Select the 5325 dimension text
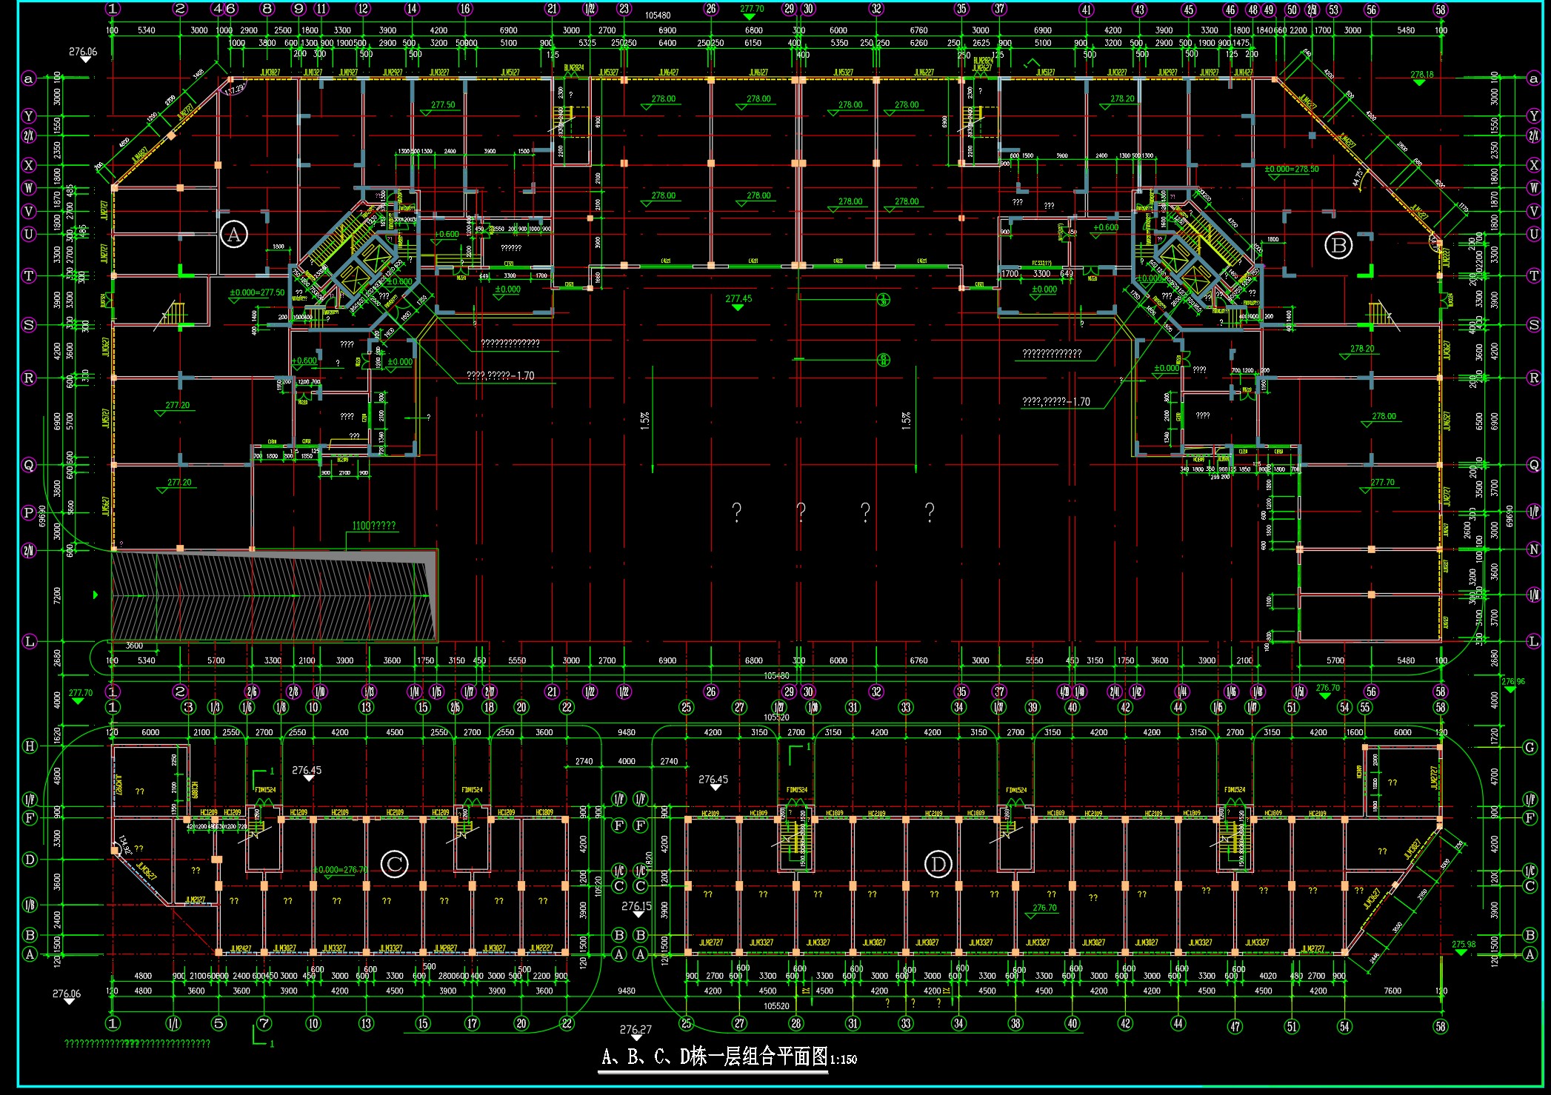Image resolution: width=1551 pixels, height=1095 pixels. (x=587, y=43)
